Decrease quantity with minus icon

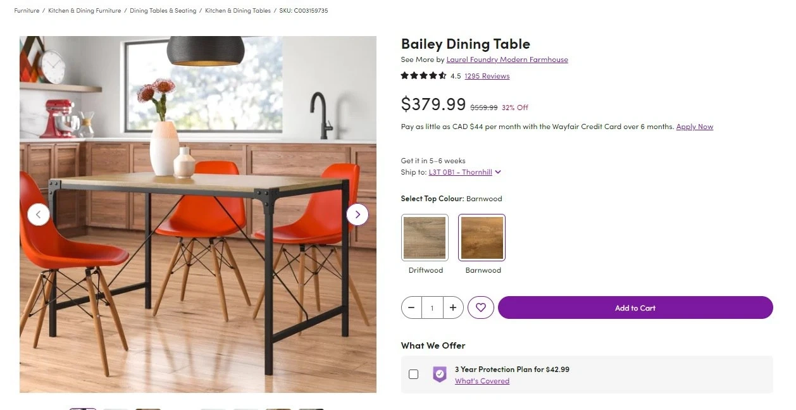coord(411,307)
